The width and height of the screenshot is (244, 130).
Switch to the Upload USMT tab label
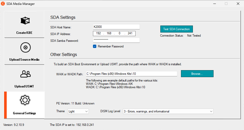(x=24, y=86)
